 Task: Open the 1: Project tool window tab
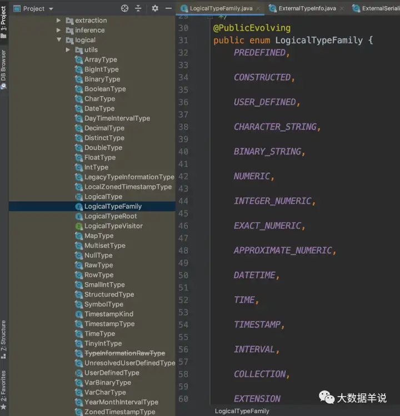point(3,22)
